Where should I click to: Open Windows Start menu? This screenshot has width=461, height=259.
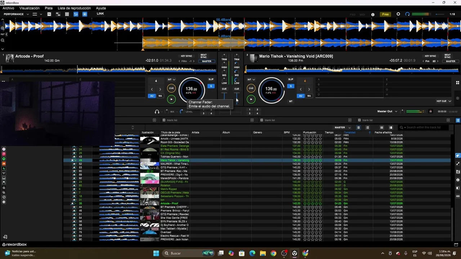[x=156, y=253]
